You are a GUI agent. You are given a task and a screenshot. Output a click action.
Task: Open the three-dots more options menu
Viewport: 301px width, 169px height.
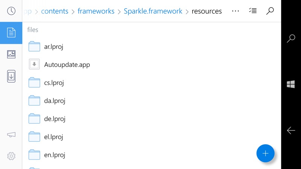pyautogui.click(x=236, y=11)
